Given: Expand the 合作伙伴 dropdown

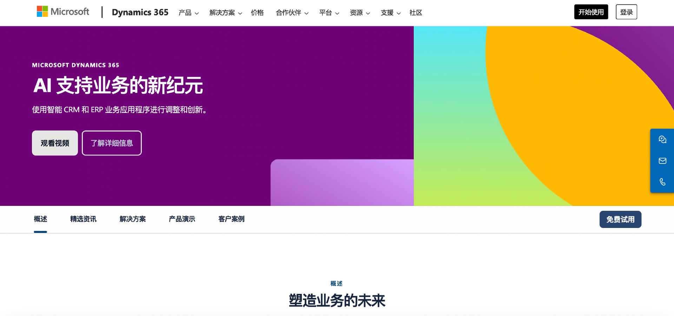Looking at the screenshot, I should click(x=292, y=13).
